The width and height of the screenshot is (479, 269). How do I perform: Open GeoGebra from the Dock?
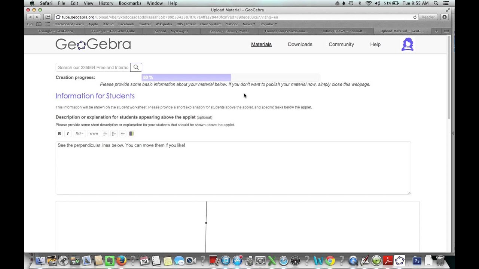pos(400,261)
